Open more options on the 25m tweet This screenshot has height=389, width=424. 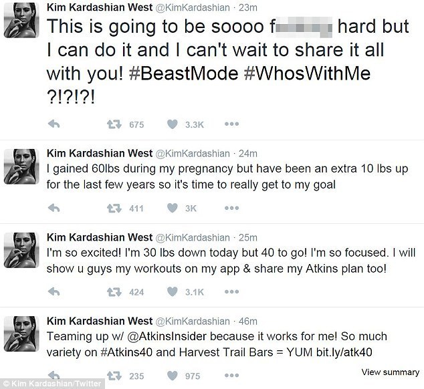231,291
